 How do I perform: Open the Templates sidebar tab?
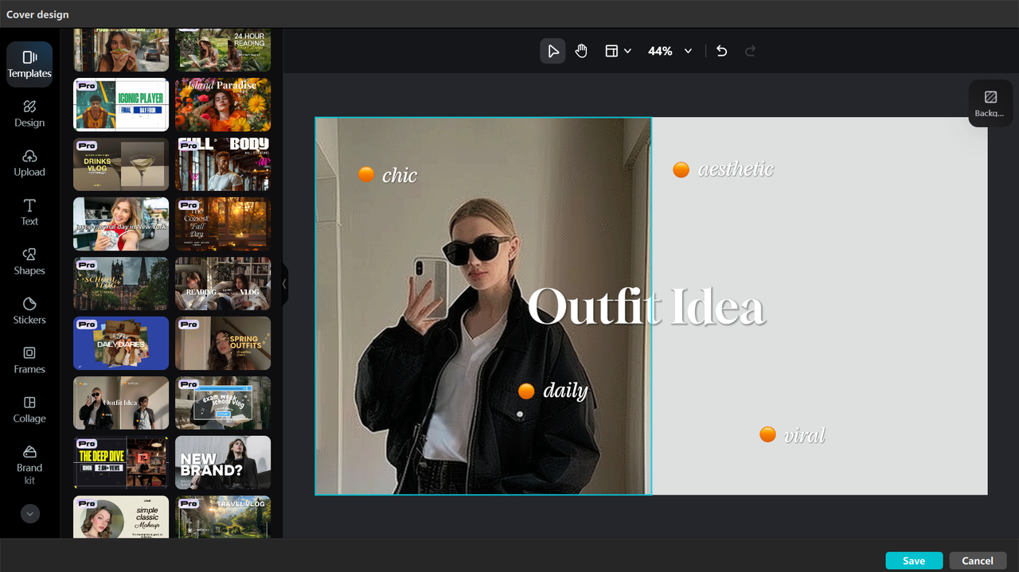pyautogui.click(x=29, y=64)
